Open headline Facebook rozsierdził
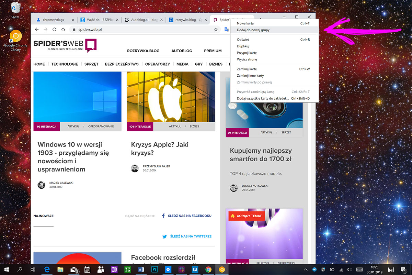412x275 pixels. 163,257
